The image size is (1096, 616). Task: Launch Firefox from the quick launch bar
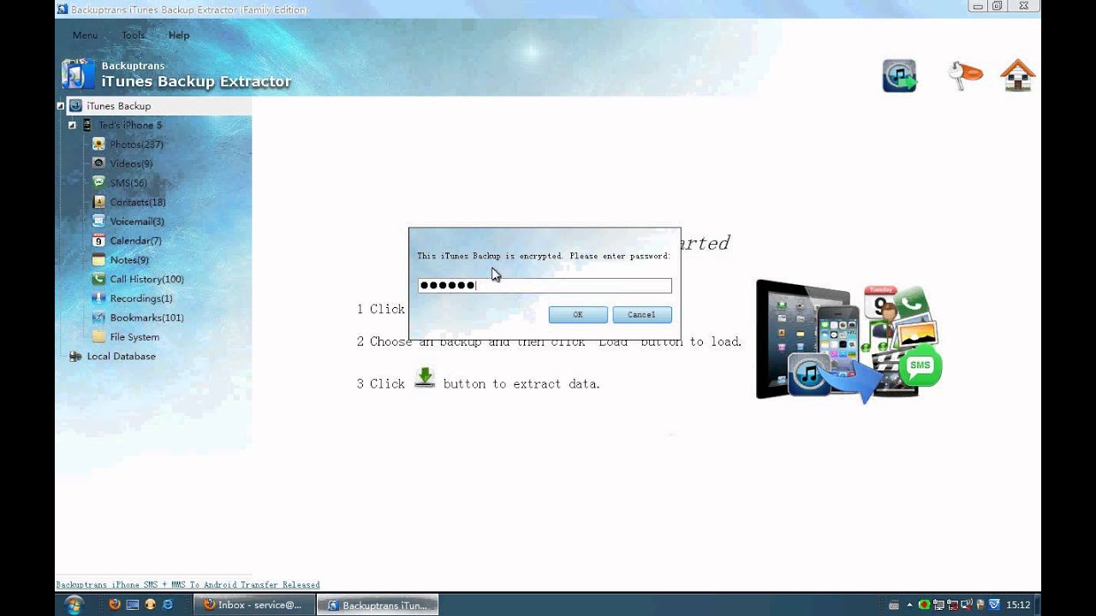click(x=115, y=605)
